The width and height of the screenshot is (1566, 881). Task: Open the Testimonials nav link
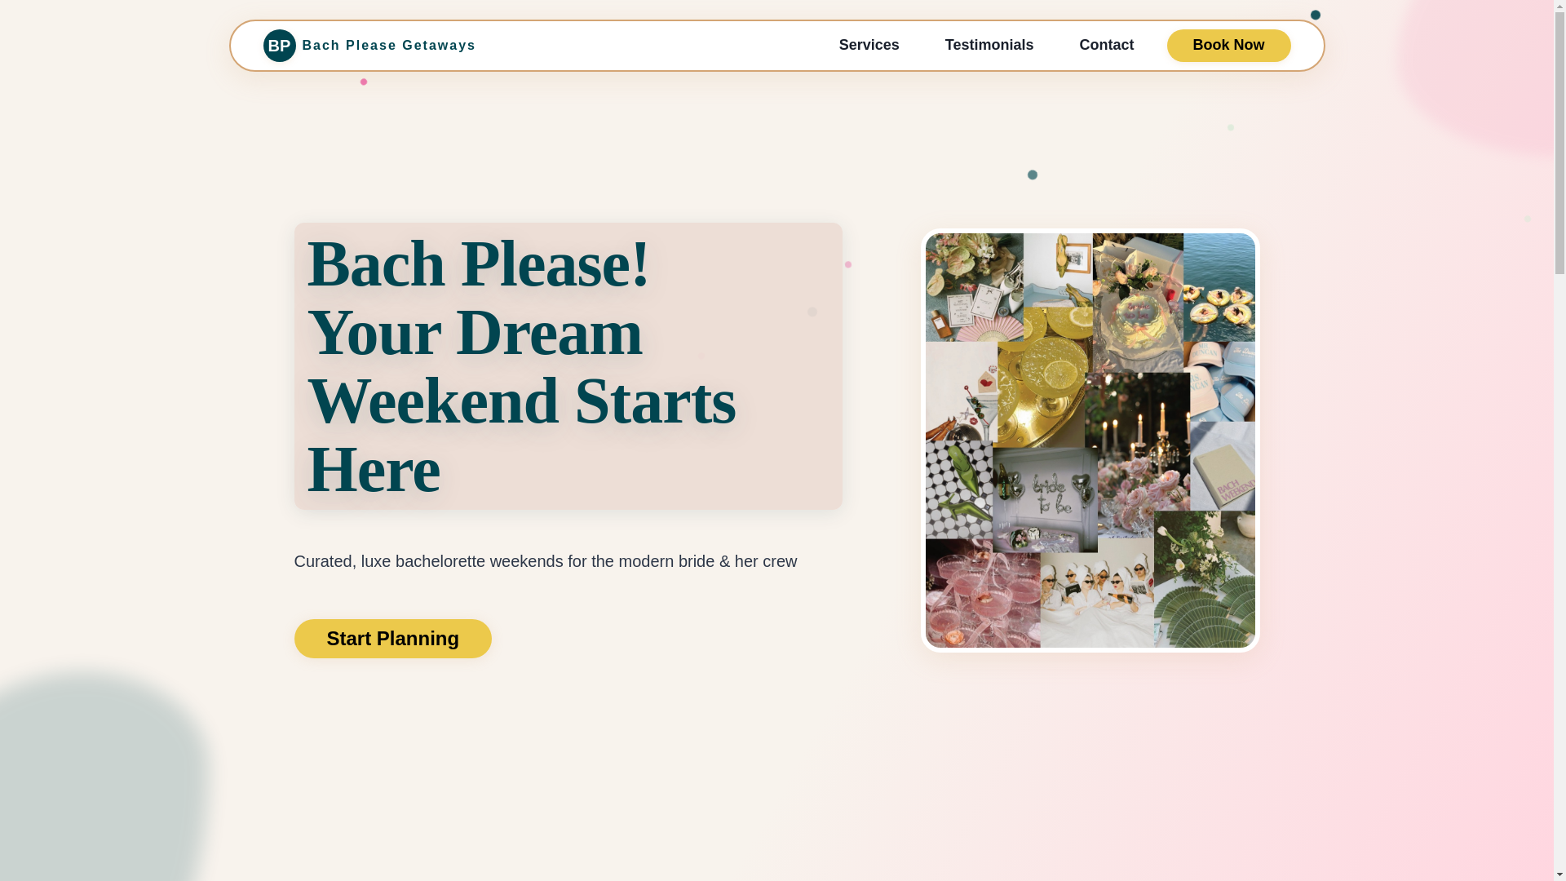(989, 45)
